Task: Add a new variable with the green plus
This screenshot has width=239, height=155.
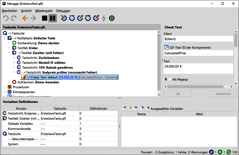Action: click(x=124, y=108)
